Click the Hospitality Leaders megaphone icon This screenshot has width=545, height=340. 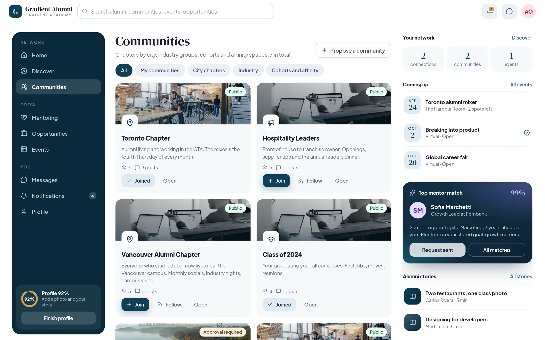coord(271,123)
